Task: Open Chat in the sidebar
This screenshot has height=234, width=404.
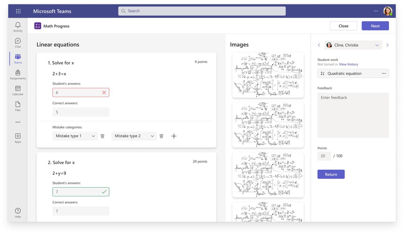Action: [18, 42]
